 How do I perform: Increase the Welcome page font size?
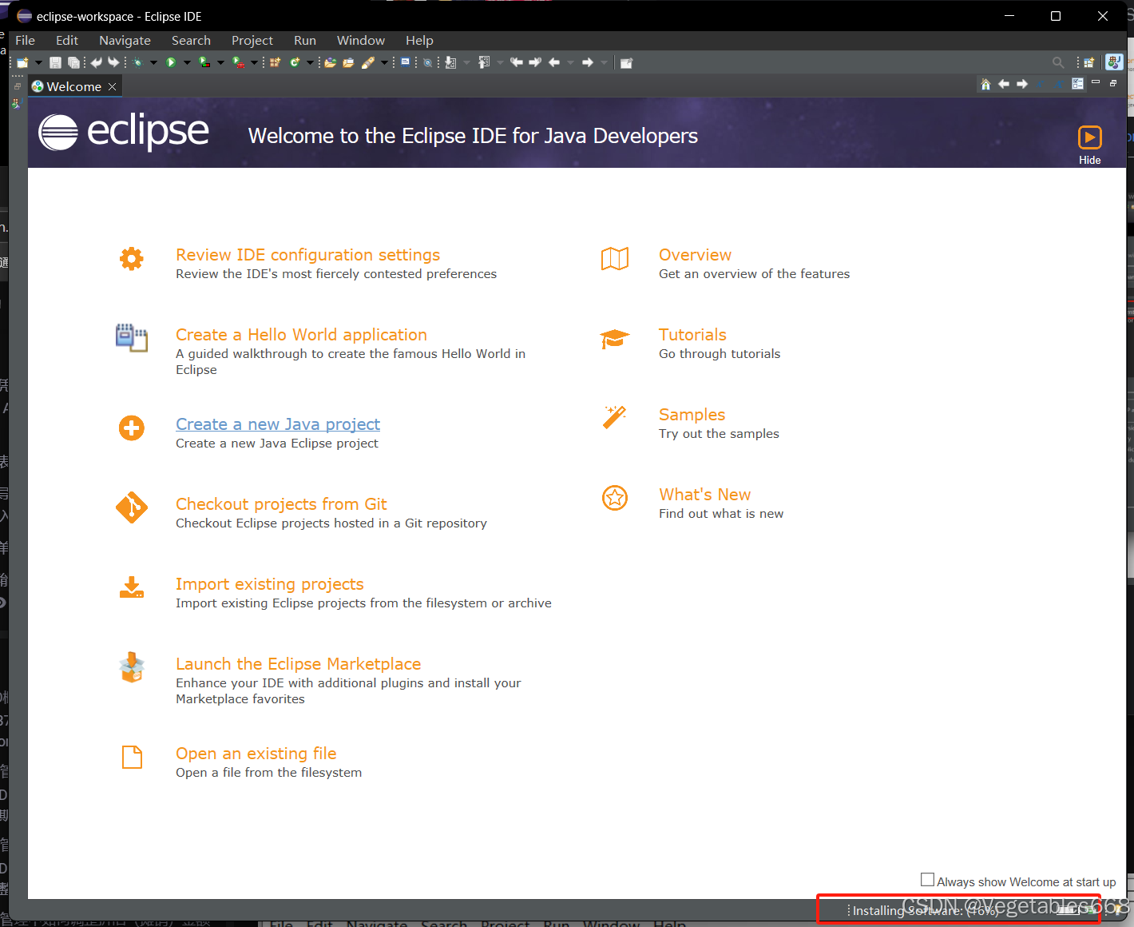[1058, 84]
